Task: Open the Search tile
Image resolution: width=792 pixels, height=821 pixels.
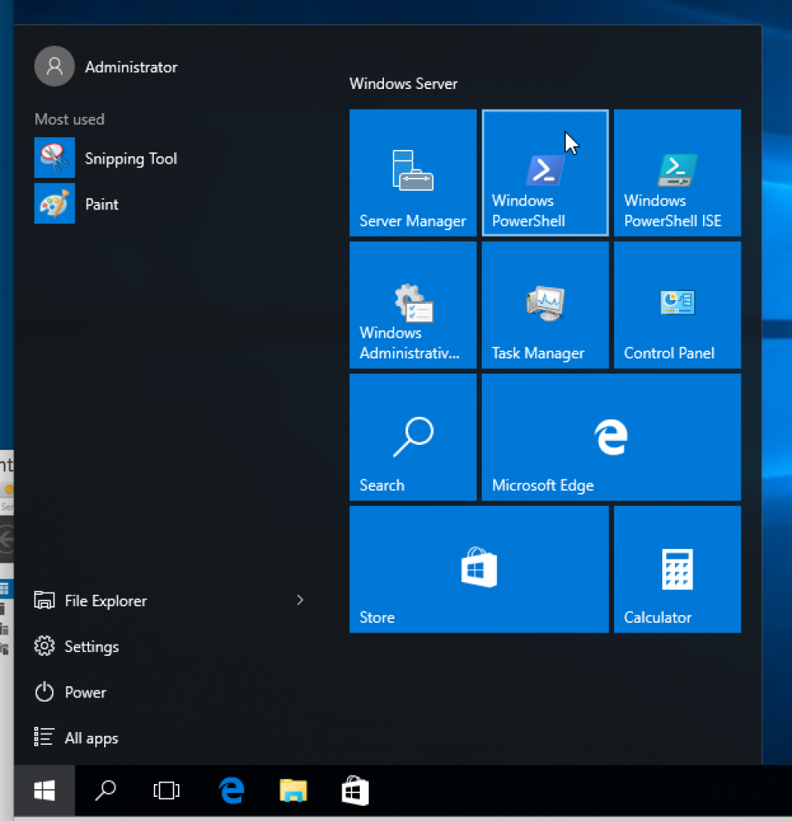Action: pyautogui.click(x=413, y=437)
